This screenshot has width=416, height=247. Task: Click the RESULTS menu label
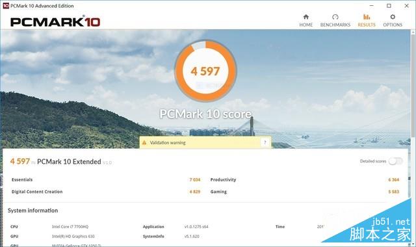pos(367,25)
